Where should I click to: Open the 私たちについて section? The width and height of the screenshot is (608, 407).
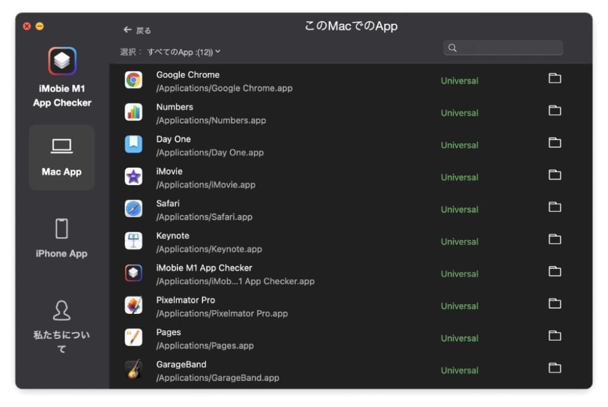[x=61, y=327]
